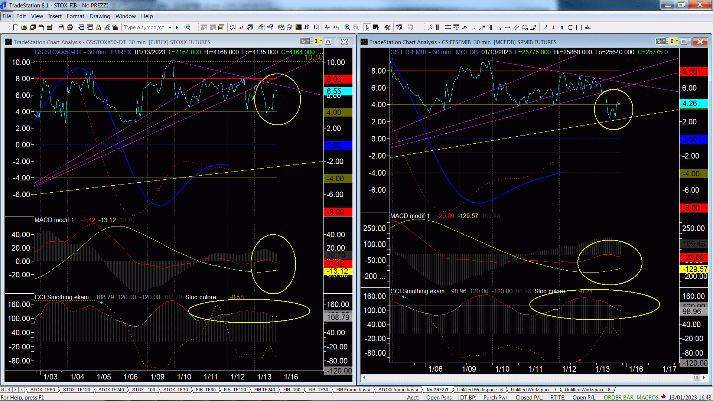
Task: Switch to STOX_TF60 workspace tab
Action: (x=42, y=389)
